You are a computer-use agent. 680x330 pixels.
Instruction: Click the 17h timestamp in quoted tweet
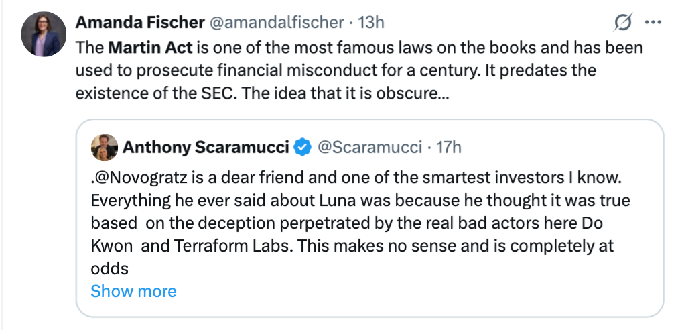click(x=448, y=147)
